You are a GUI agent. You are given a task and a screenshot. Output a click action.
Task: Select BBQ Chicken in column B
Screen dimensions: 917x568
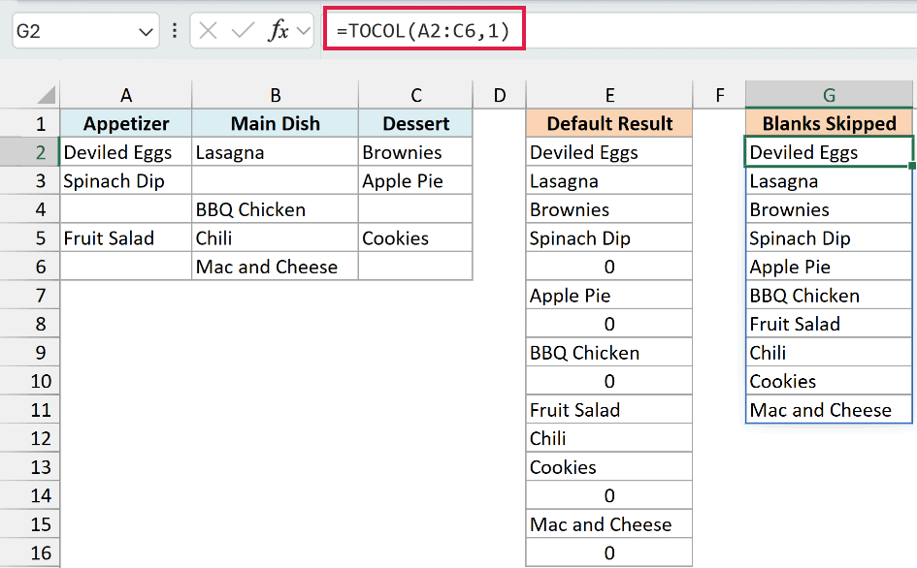pos(275,209)
